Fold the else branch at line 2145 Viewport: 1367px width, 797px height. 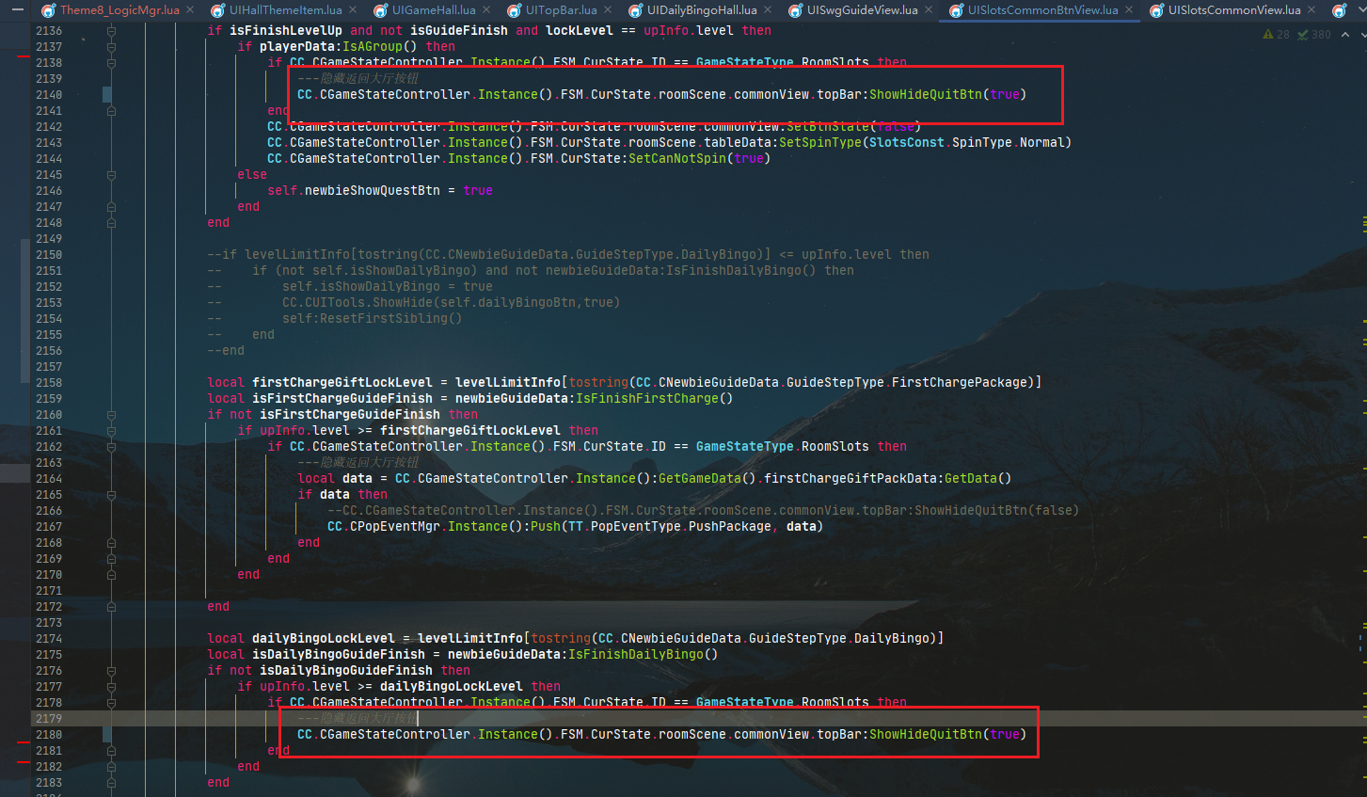pyautogui.click(x=111, y=175)
